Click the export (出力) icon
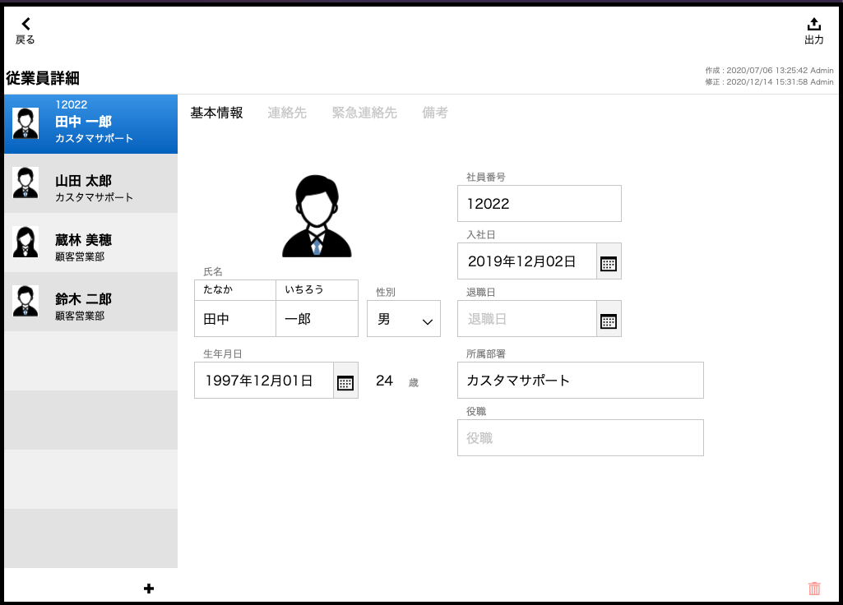Image resolution: width=843 pixels, height=605 pixels. pyautogui.click(x=813, y=25)
